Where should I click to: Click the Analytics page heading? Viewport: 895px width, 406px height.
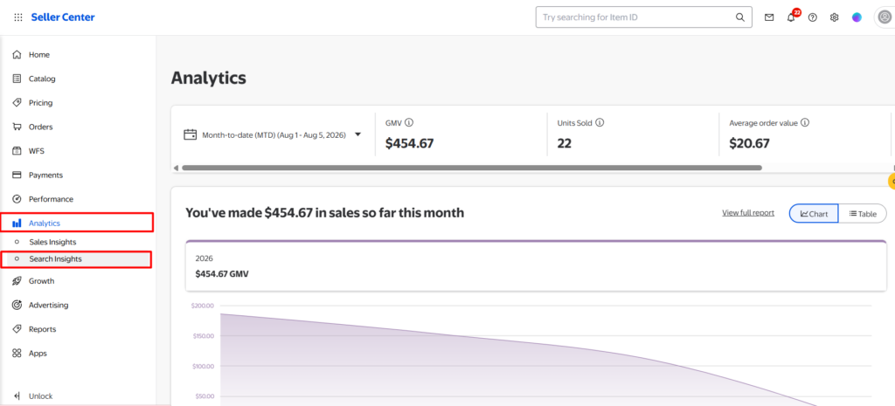click(x=208, y=78)
